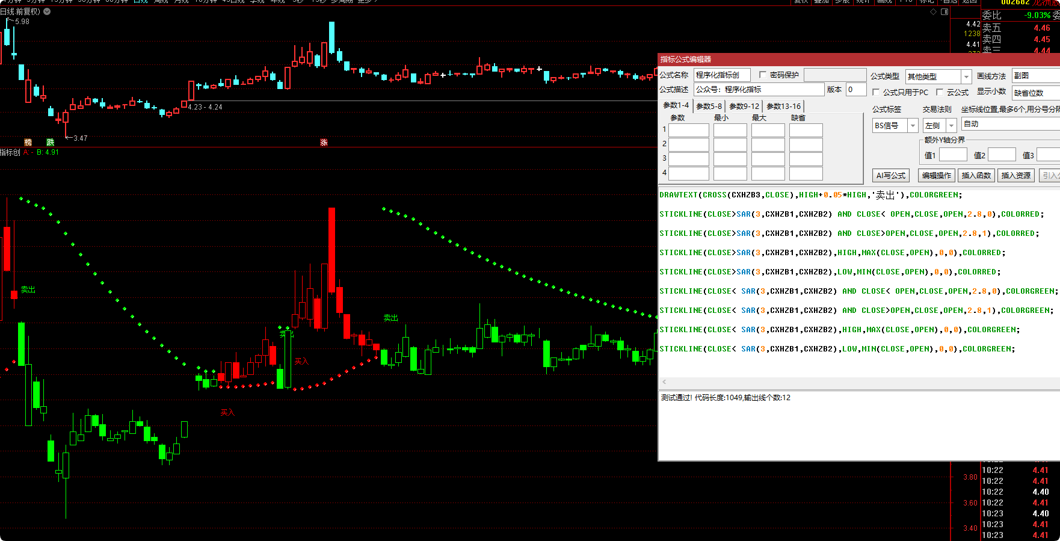1060x541 pixels.
Task: Enable the 密码保护 checkbox
Action: tap(763, 75)
